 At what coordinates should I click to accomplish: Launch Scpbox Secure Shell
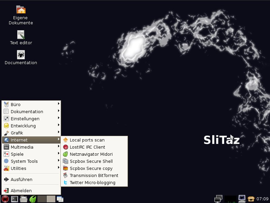click(x=94, y=161)
